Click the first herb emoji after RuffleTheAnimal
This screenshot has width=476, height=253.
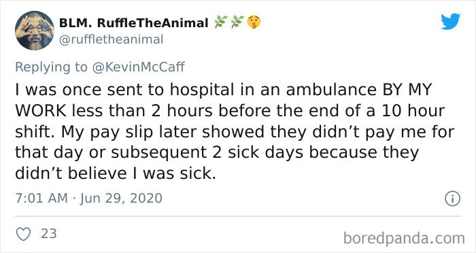click(x=221, y=22)
